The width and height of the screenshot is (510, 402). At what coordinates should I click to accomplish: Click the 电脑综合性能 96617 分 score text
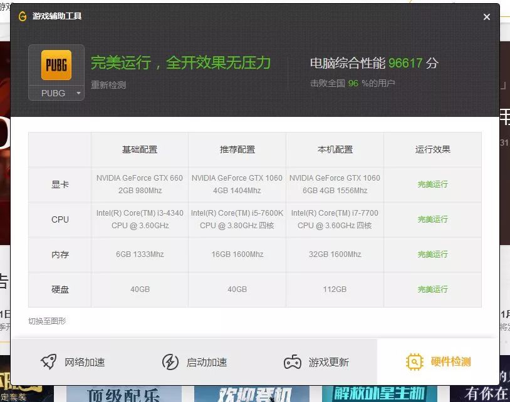(x=374, y=63)
